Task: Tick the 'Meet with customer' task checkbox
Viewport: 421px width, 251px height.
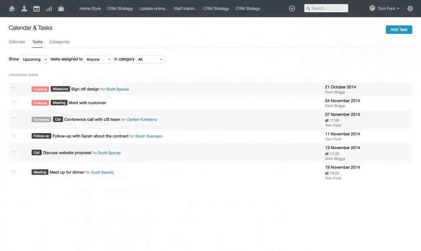Action: [x=13, y=103]
